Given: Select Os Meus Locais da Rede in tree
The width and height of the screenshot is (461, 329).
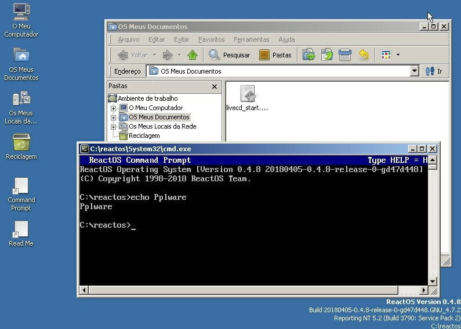Looking at the screenshot, I should [x=162, y=126].
